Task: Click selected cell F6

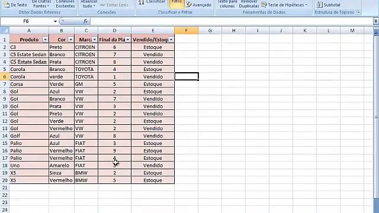Action: 187,76
